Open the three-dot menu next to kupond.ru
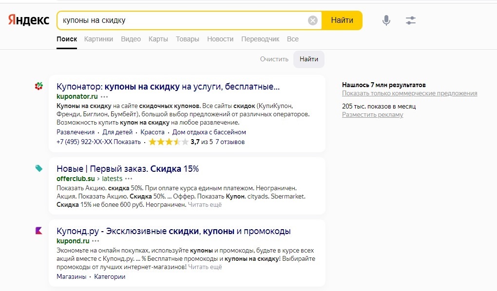This screenshot has width=497, height=291. 96,241
